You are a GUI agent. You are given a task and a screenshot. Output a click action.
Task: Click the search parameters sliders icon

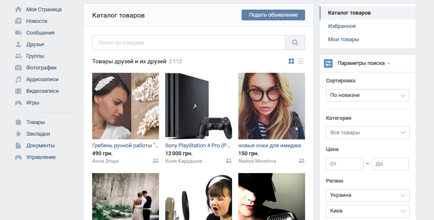tap(328, 63)
